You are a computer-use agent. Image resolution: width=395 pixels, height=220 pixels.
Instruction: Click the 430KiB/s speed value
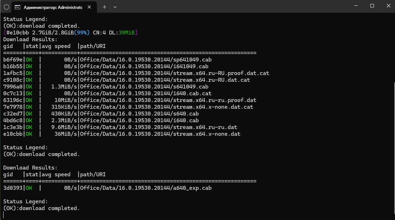click(64, 114)
